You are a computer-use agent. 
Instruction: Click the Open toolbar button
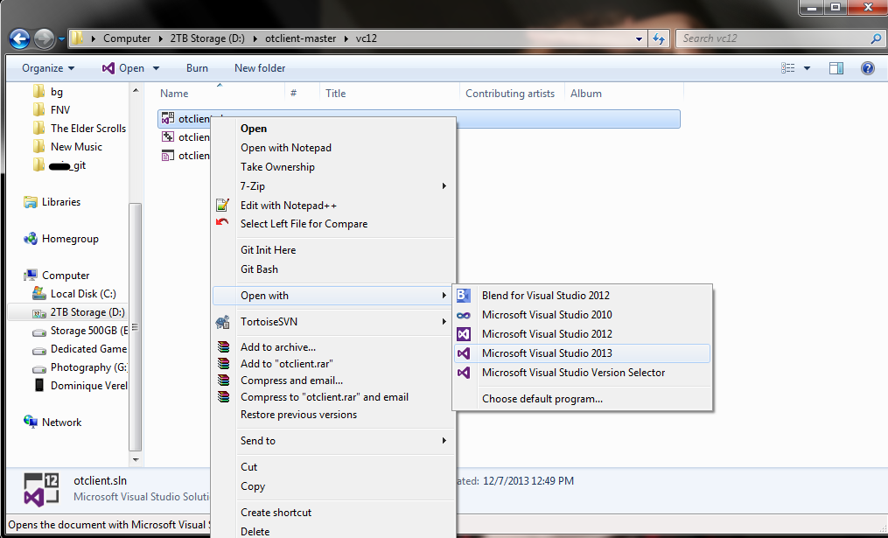(x=123, y=68)
